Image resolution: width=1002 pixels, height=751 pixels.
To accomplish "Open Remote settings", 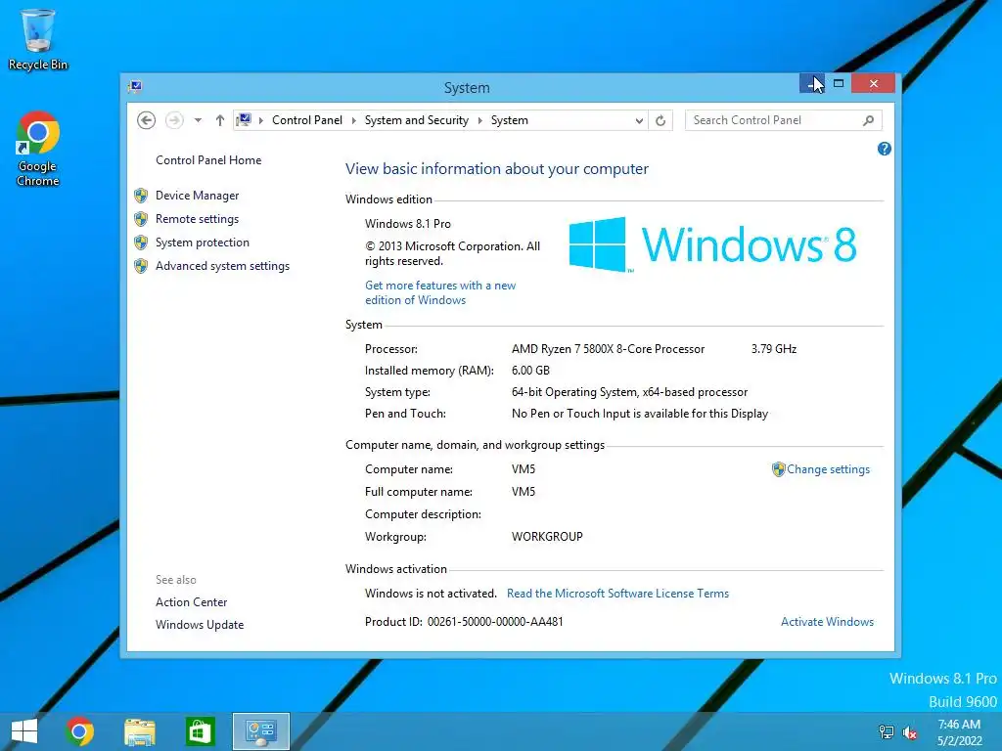I will [197, 219].
